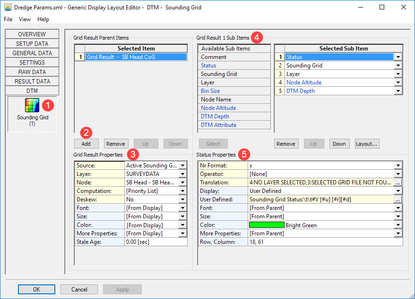Viewport: 415px width, 299px height.
Task: Click the Bright Green color swatch
Action: click(x=267, y=225)
